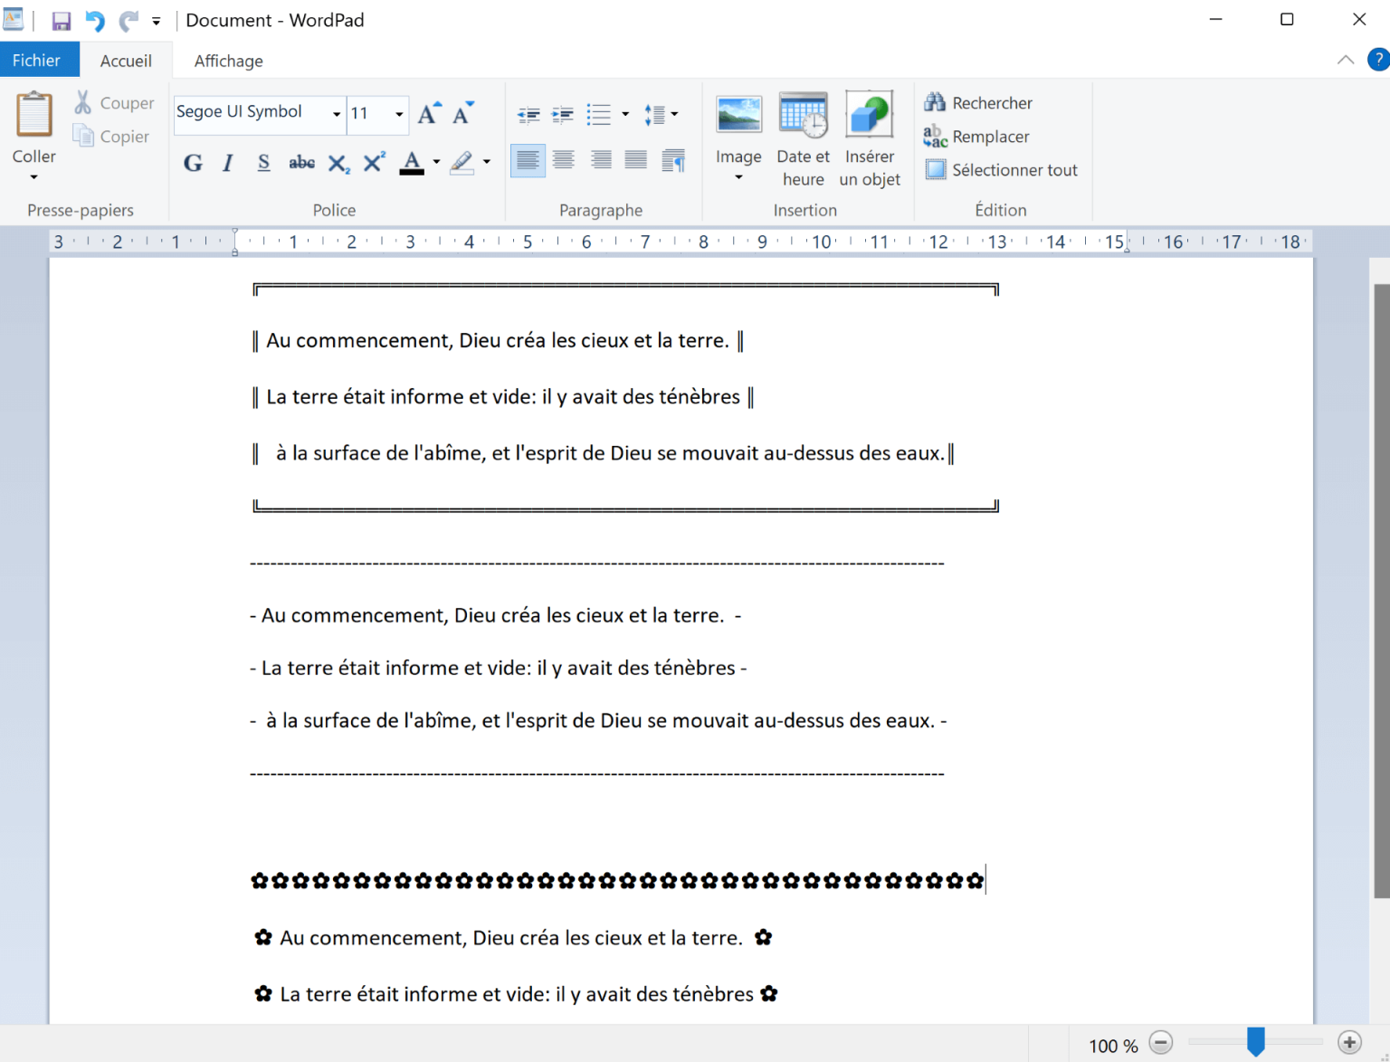Click the Rechercher binoculars icon

tap(935, 102)
